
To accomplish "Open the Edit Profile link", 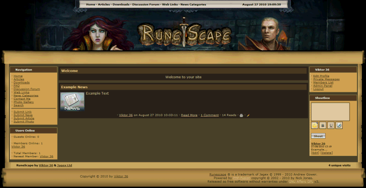I will tap(321, 76).
